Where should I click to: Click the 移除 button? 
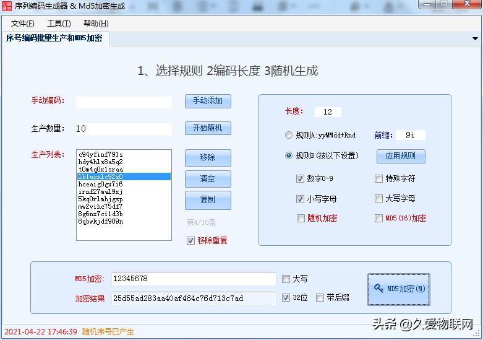(x=208, y=158)
